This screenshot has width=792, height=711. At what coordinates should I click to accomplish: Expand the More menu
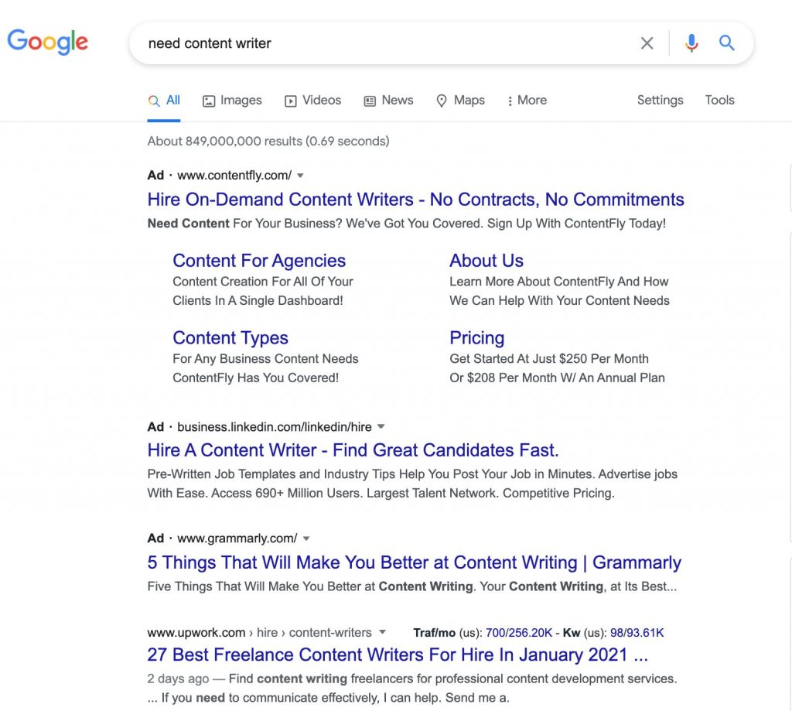pyautogui.click(x=527, y=101)
